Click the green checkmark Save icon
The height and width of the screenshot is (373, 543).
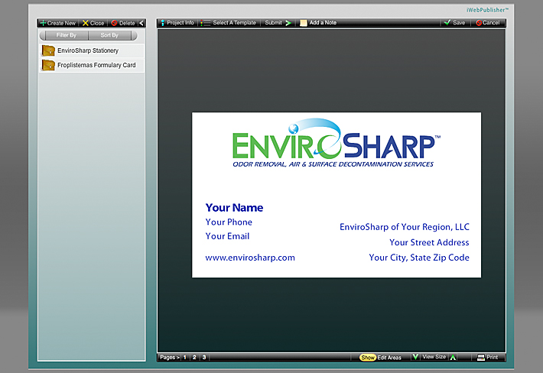[447, 22]
